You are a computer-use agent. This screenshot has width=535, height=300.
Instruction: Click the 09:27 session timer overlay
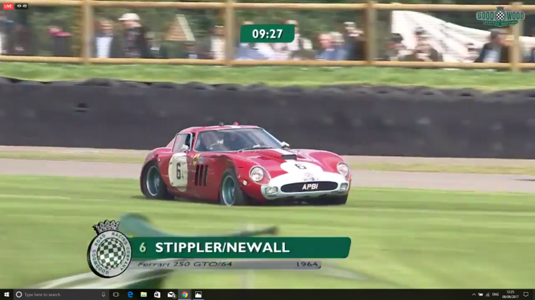point(267,34)
